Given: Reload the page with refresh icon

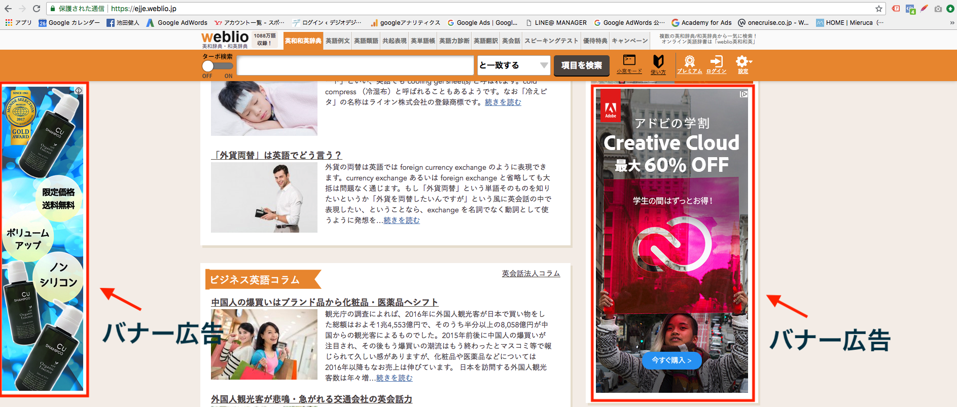Looking at the screenshot, I should click(x=37, y=9).
